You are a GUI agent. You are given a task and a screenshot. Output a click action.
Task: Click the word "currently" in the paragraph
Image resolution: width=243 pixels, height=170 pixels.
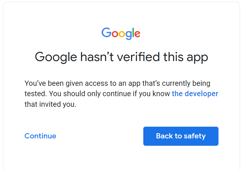pos(176,83)
